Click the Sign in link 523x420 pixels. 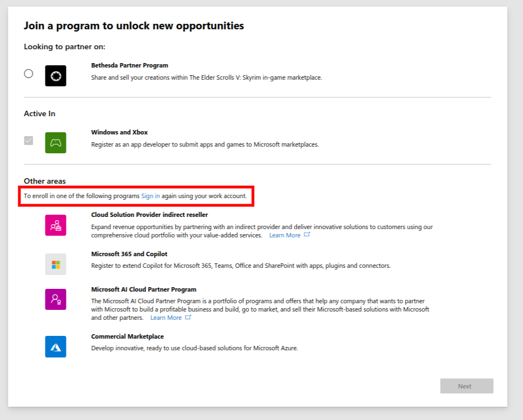tap(149, 195)
